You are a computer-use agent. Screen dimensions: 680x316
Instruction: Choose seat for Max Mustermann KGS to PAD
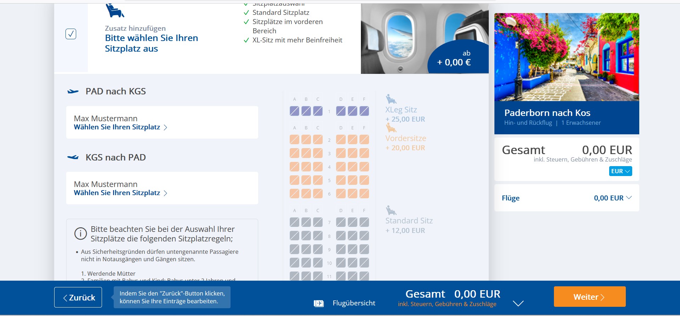click(120, 193)
